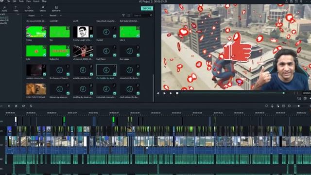The width and height of the screenshot is (311, 175).
Task: Open the View menu
Action: coord(29,1)
